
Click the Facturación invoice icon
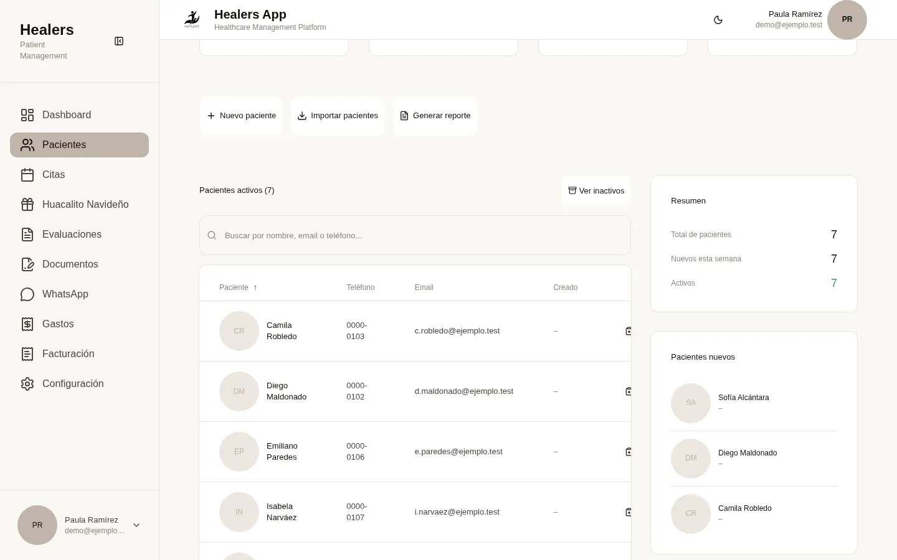click(x=27, y=354)
